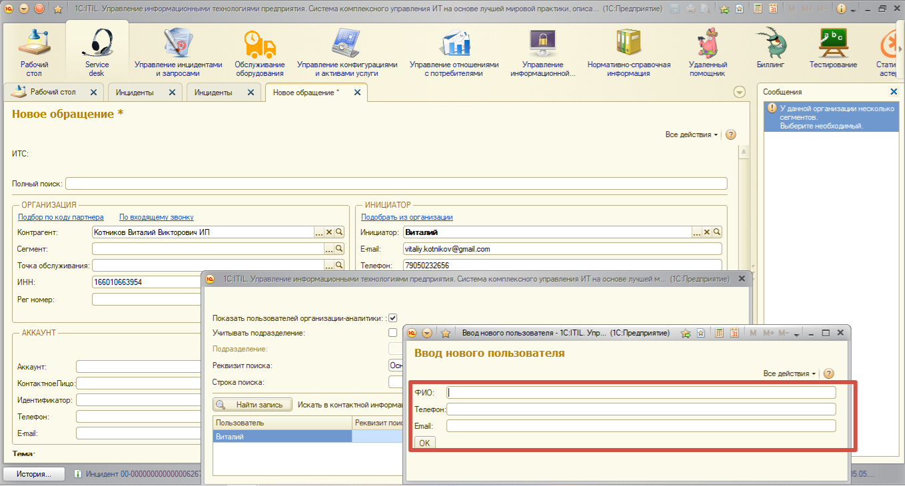Open calculator in main window title bar
Image resolution: width=905 pixels, height=486 pixels.
pyautogui.click(x=758, y=9)
